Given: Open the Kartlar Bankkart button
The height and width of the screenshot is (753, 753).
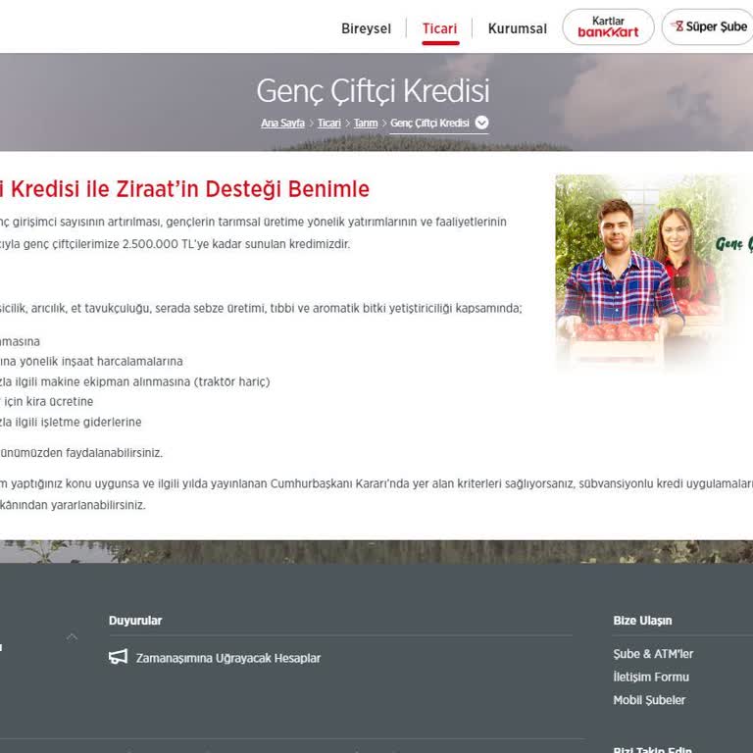Looking at the screenshot, I should pyautogui.click(x=608, y=26).
